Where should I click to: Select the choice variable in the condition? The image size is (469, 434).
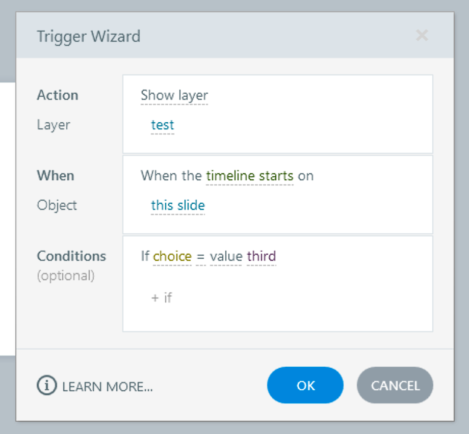[172, 256]
